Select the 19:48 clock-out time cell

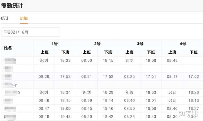[x=65, y=116]
